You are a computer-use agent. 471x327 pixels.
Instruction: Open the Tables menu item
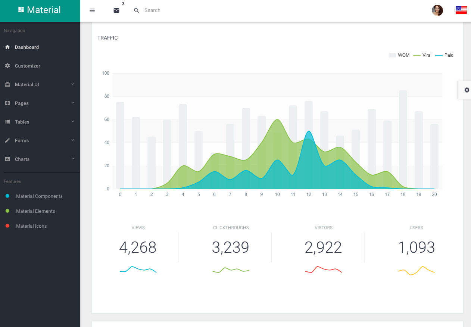22,122
